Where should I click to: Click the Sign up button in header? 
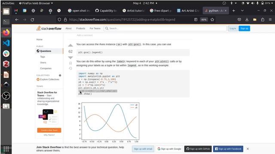coord(244,29)
